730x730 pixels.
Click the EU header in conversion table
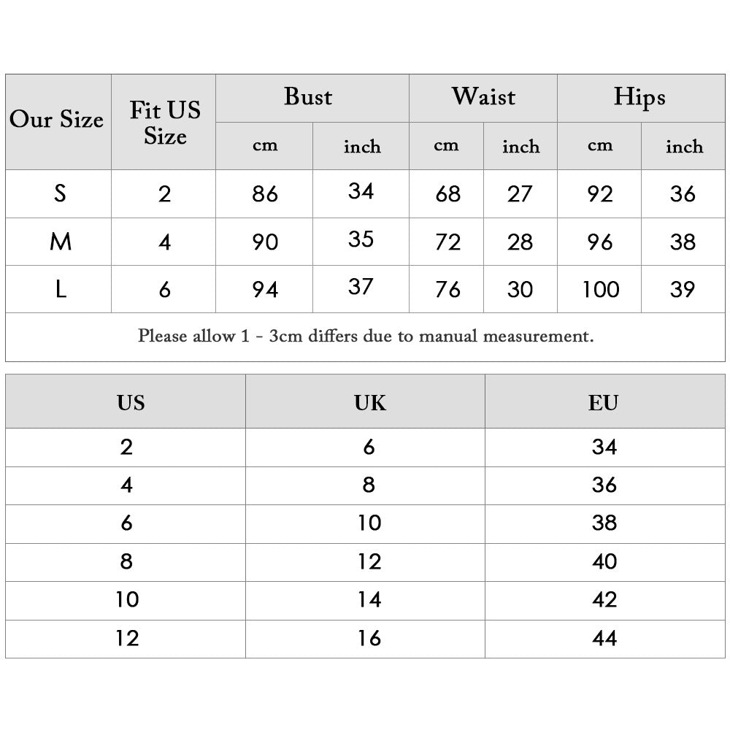(604, 402)
